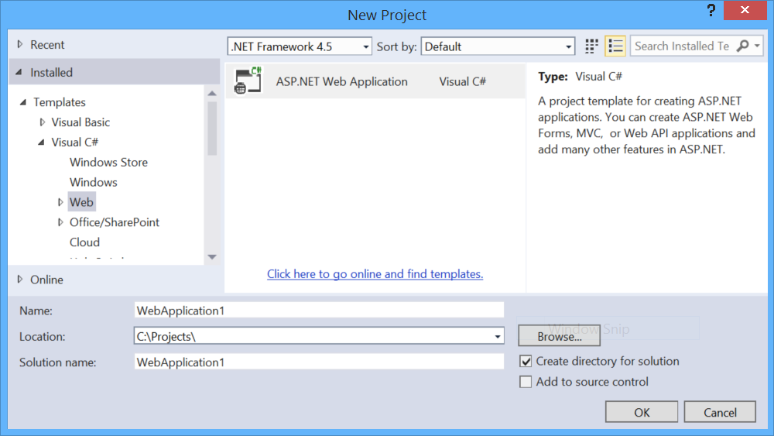Enable Add to source control checkbox

[x=526, y=382]
